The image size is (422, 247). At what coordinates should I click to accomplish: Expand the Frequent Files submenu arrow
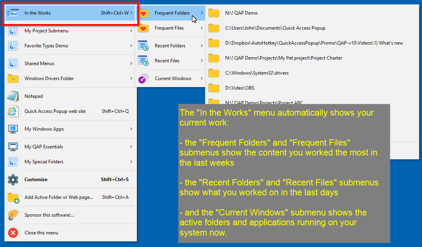201,28
